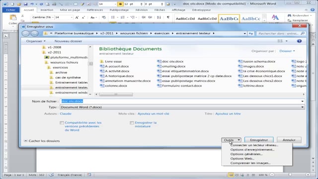Tick 'Compatibilité avec les versions précédentes' checkbox
The width and height of the screenshot is (318, 179).
pyautogui.click(x=62, y=123)
